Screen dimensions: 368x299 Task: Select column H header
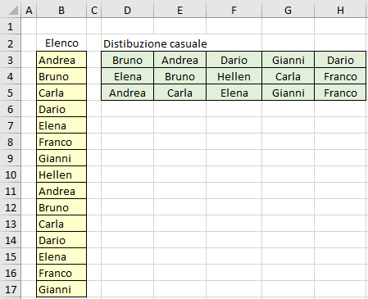(x=340, y=10)
